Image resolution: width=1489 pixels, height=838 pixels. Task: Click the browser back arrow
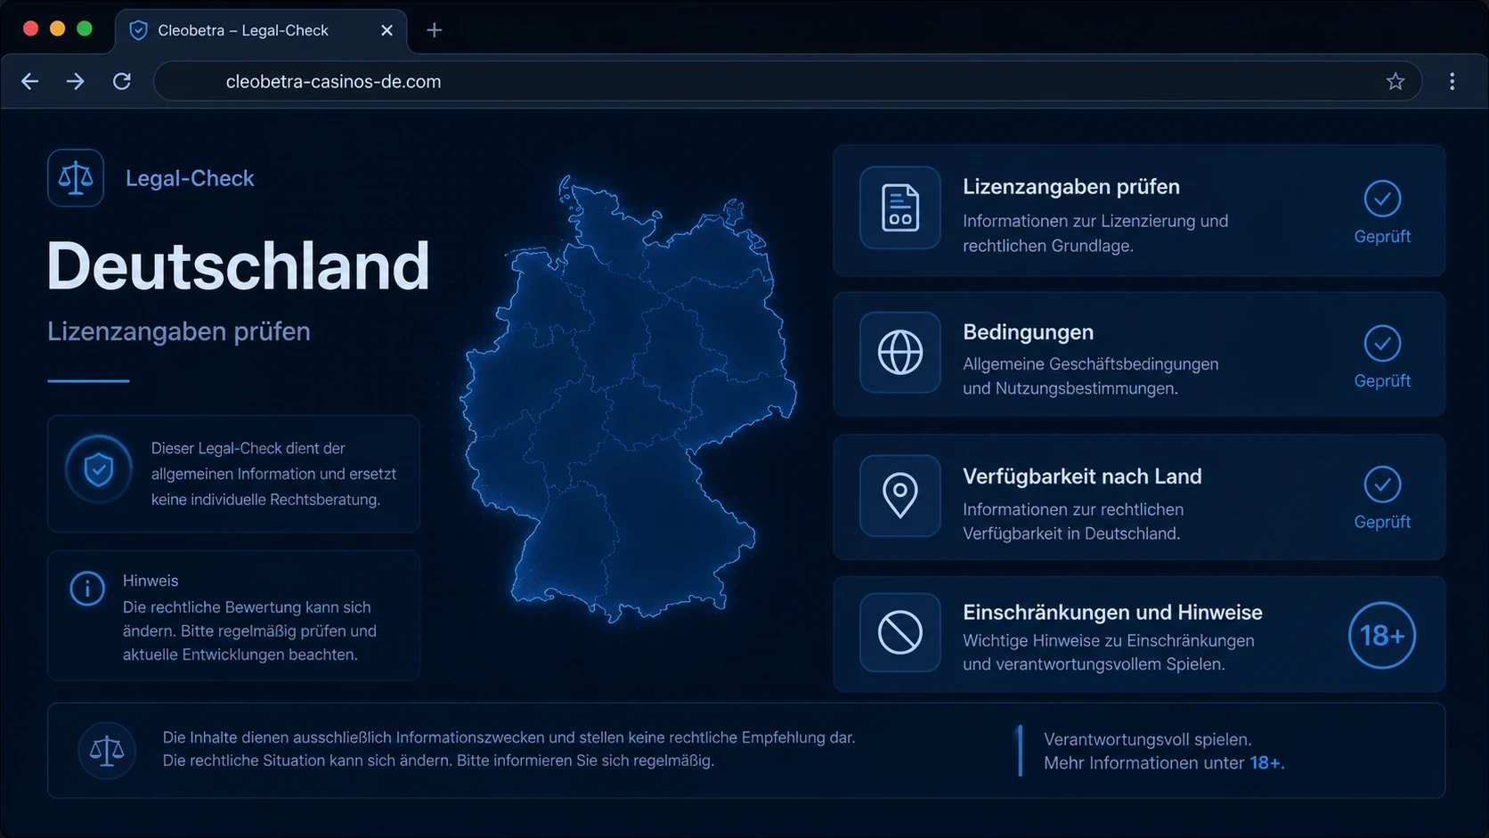point(30,82)
